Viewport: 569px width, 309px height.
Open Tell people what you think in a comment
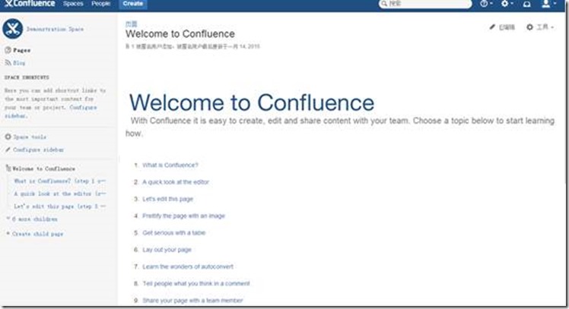pyautogui.click(x=196, y=284)
